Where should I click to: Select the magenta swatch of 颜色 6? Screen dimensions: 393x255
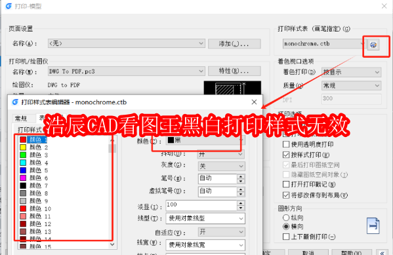tap(23, 178)
